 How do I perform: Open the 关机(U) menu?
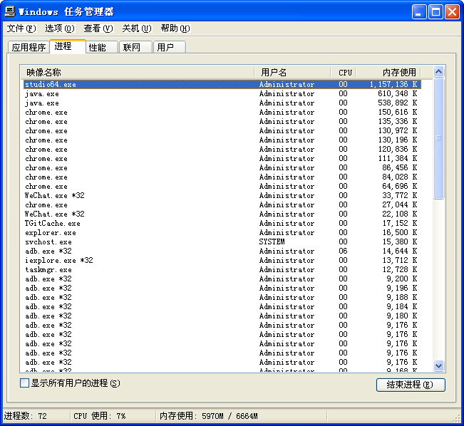[137, 28]
